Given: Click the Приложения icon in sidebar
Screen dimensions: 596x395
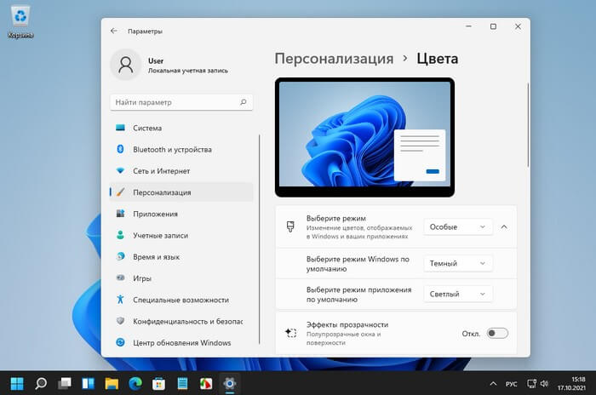Looking at the screenshot, I should click(120, 214).
